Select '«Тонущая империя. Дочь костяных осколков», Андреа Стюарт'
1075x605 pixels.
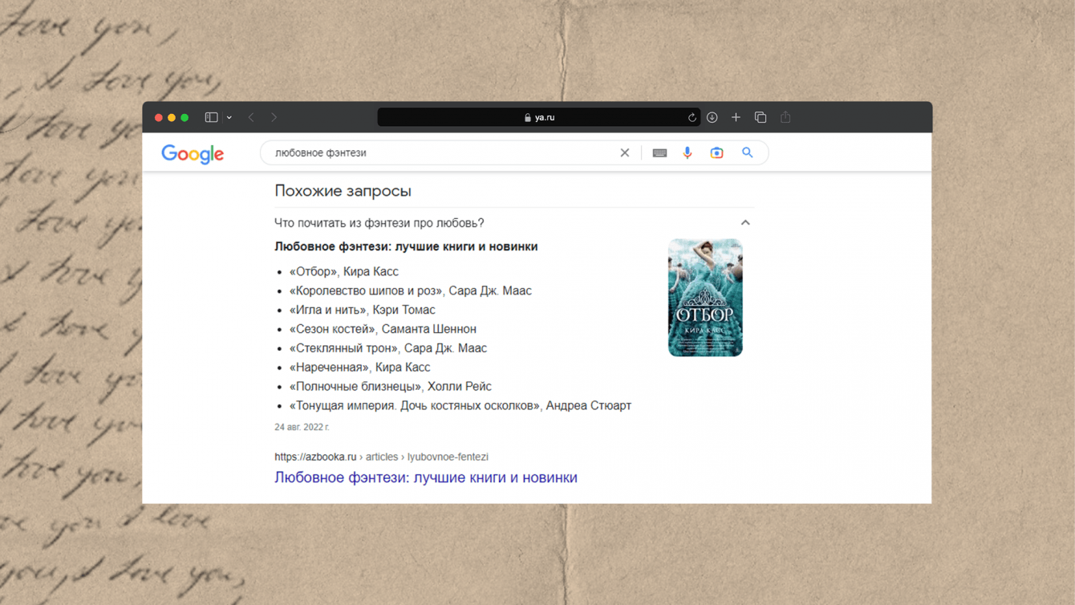pyautogui.click(x=460, y=406)
